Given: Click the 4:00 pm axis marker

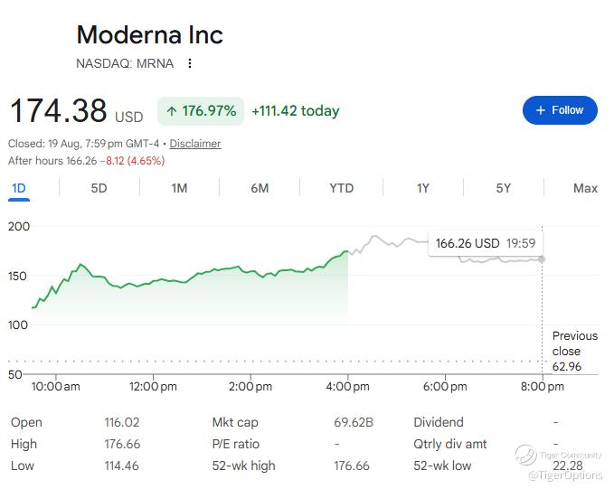Looking at the screenshot, I should point(348,387).
